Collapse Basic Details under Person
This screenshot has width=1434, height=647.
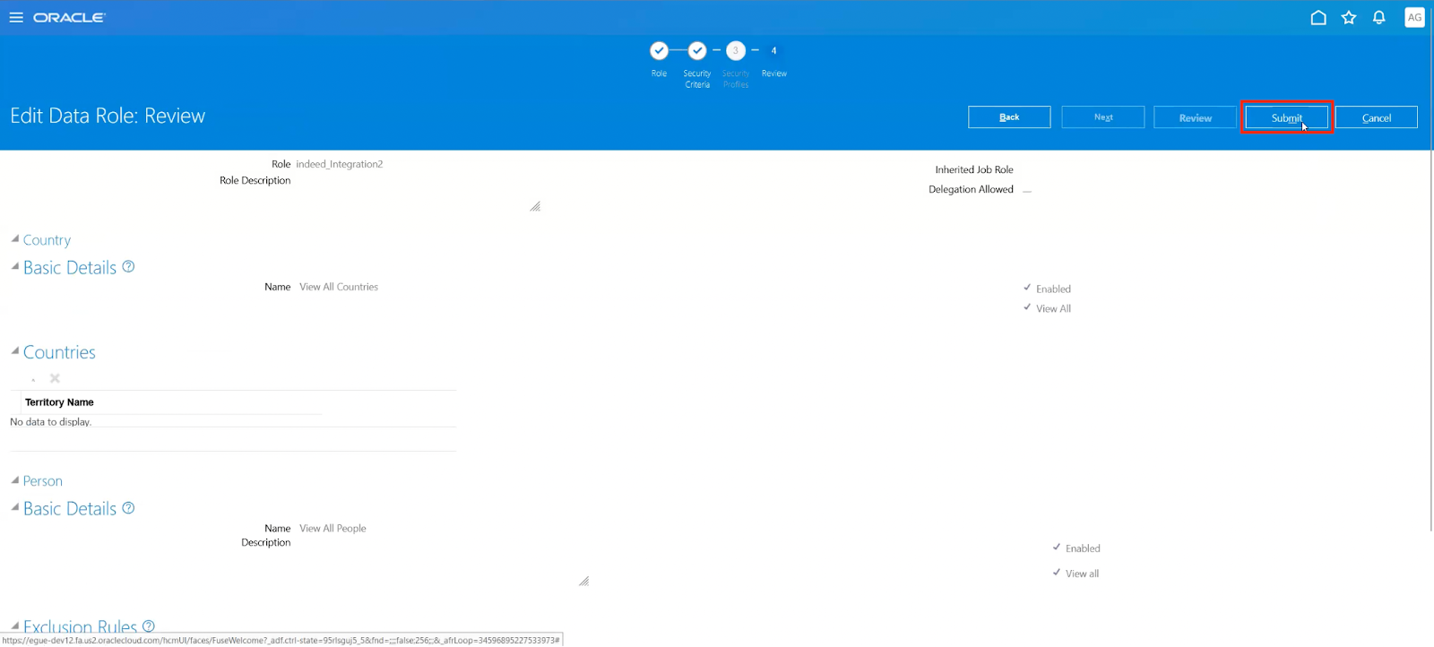coord(14,507)
